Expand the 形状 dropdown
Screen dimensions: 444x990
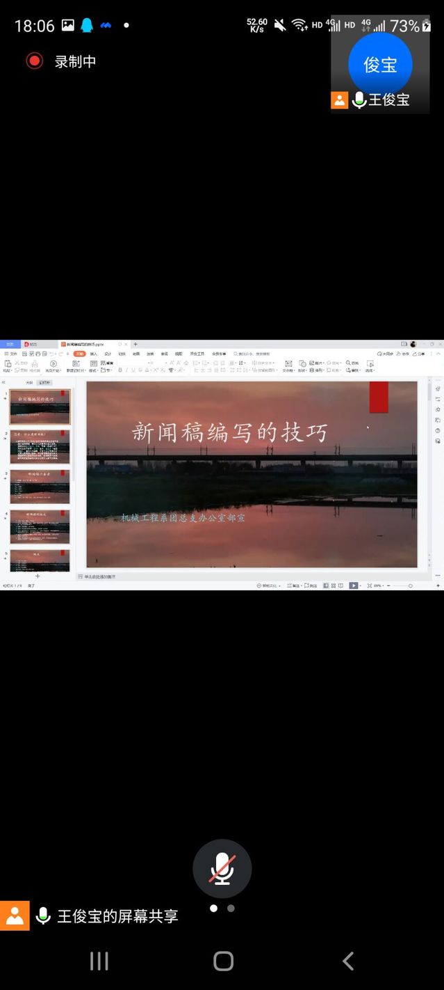click(x=302, y=370)
